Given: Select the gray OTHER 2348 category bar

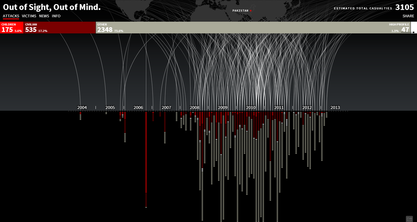Looking at the screenshot, I should coord(253,28).
